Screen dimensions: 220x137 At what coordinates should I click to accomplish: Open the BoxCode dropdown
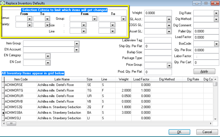216,44
